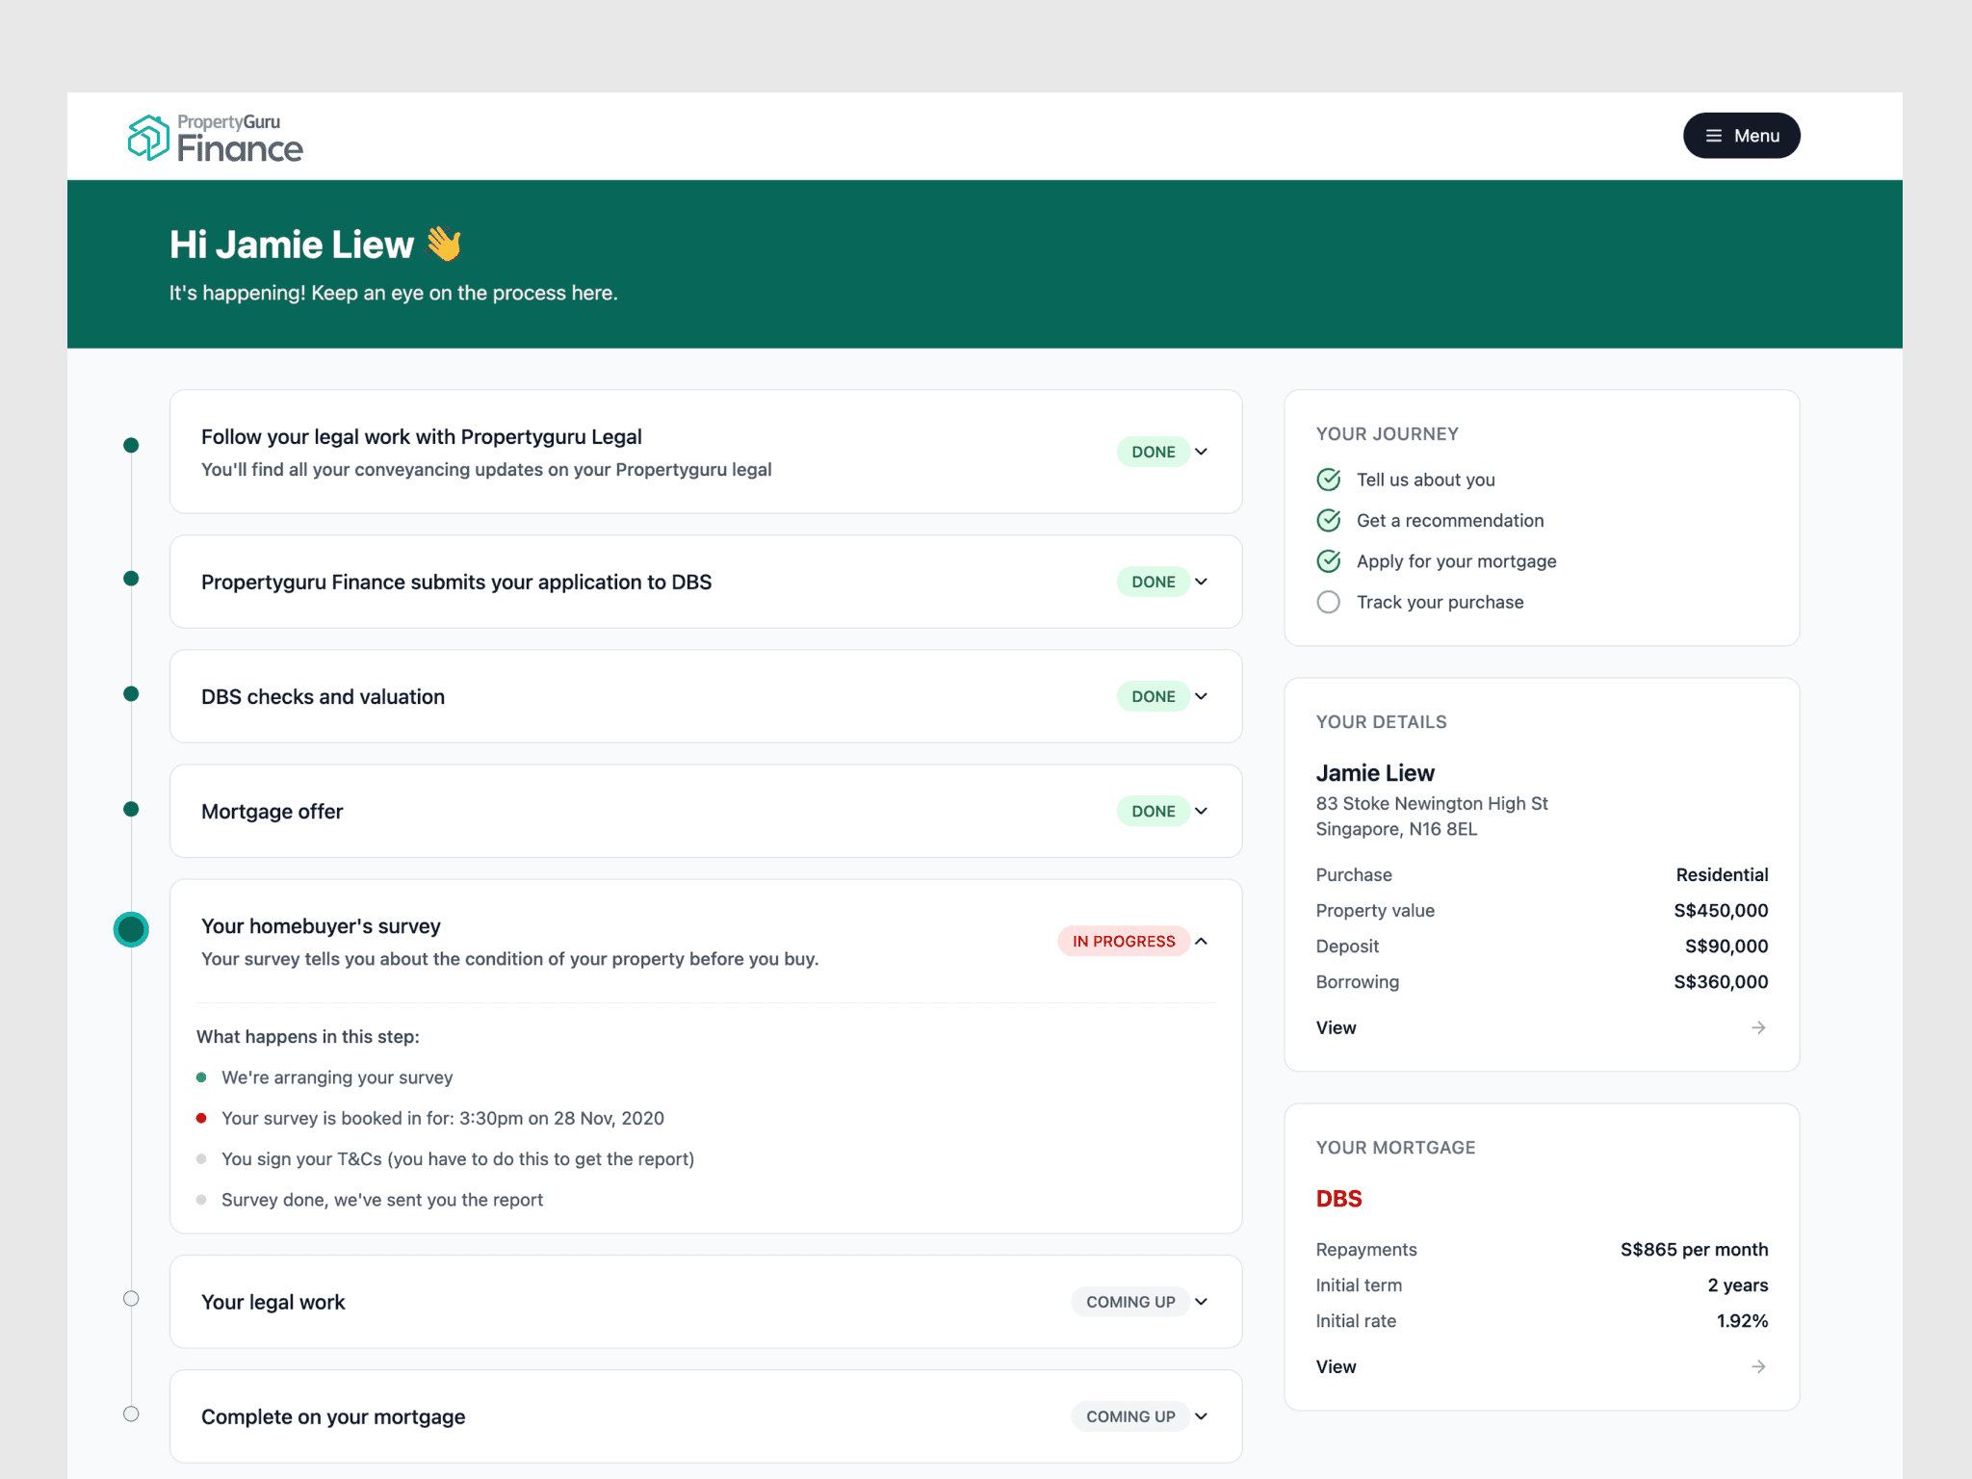This screenshot has height=1479, width=1972.
Task: Click the IN PROGRESS status badge
Action: (1124, 941)
